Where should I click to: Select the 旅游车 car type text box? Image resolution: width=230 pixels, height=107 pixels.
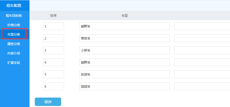[124, 74]
